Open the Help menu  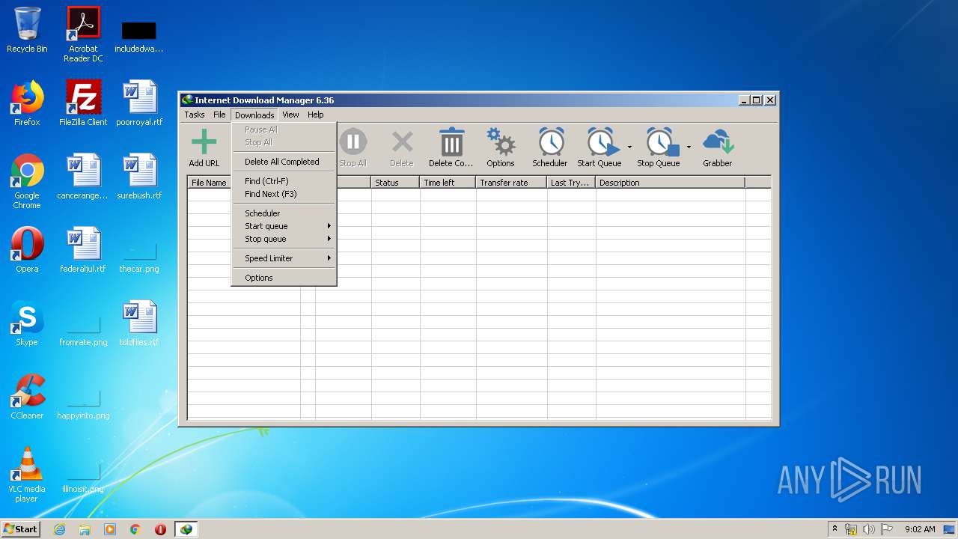316,115
